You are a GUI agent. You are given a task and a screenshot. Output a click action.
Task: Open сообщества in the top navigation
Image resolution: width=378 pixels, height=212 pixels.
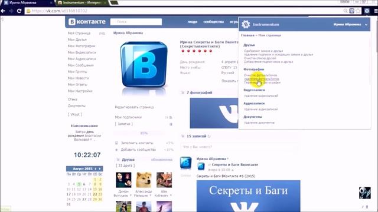point(214,22)
